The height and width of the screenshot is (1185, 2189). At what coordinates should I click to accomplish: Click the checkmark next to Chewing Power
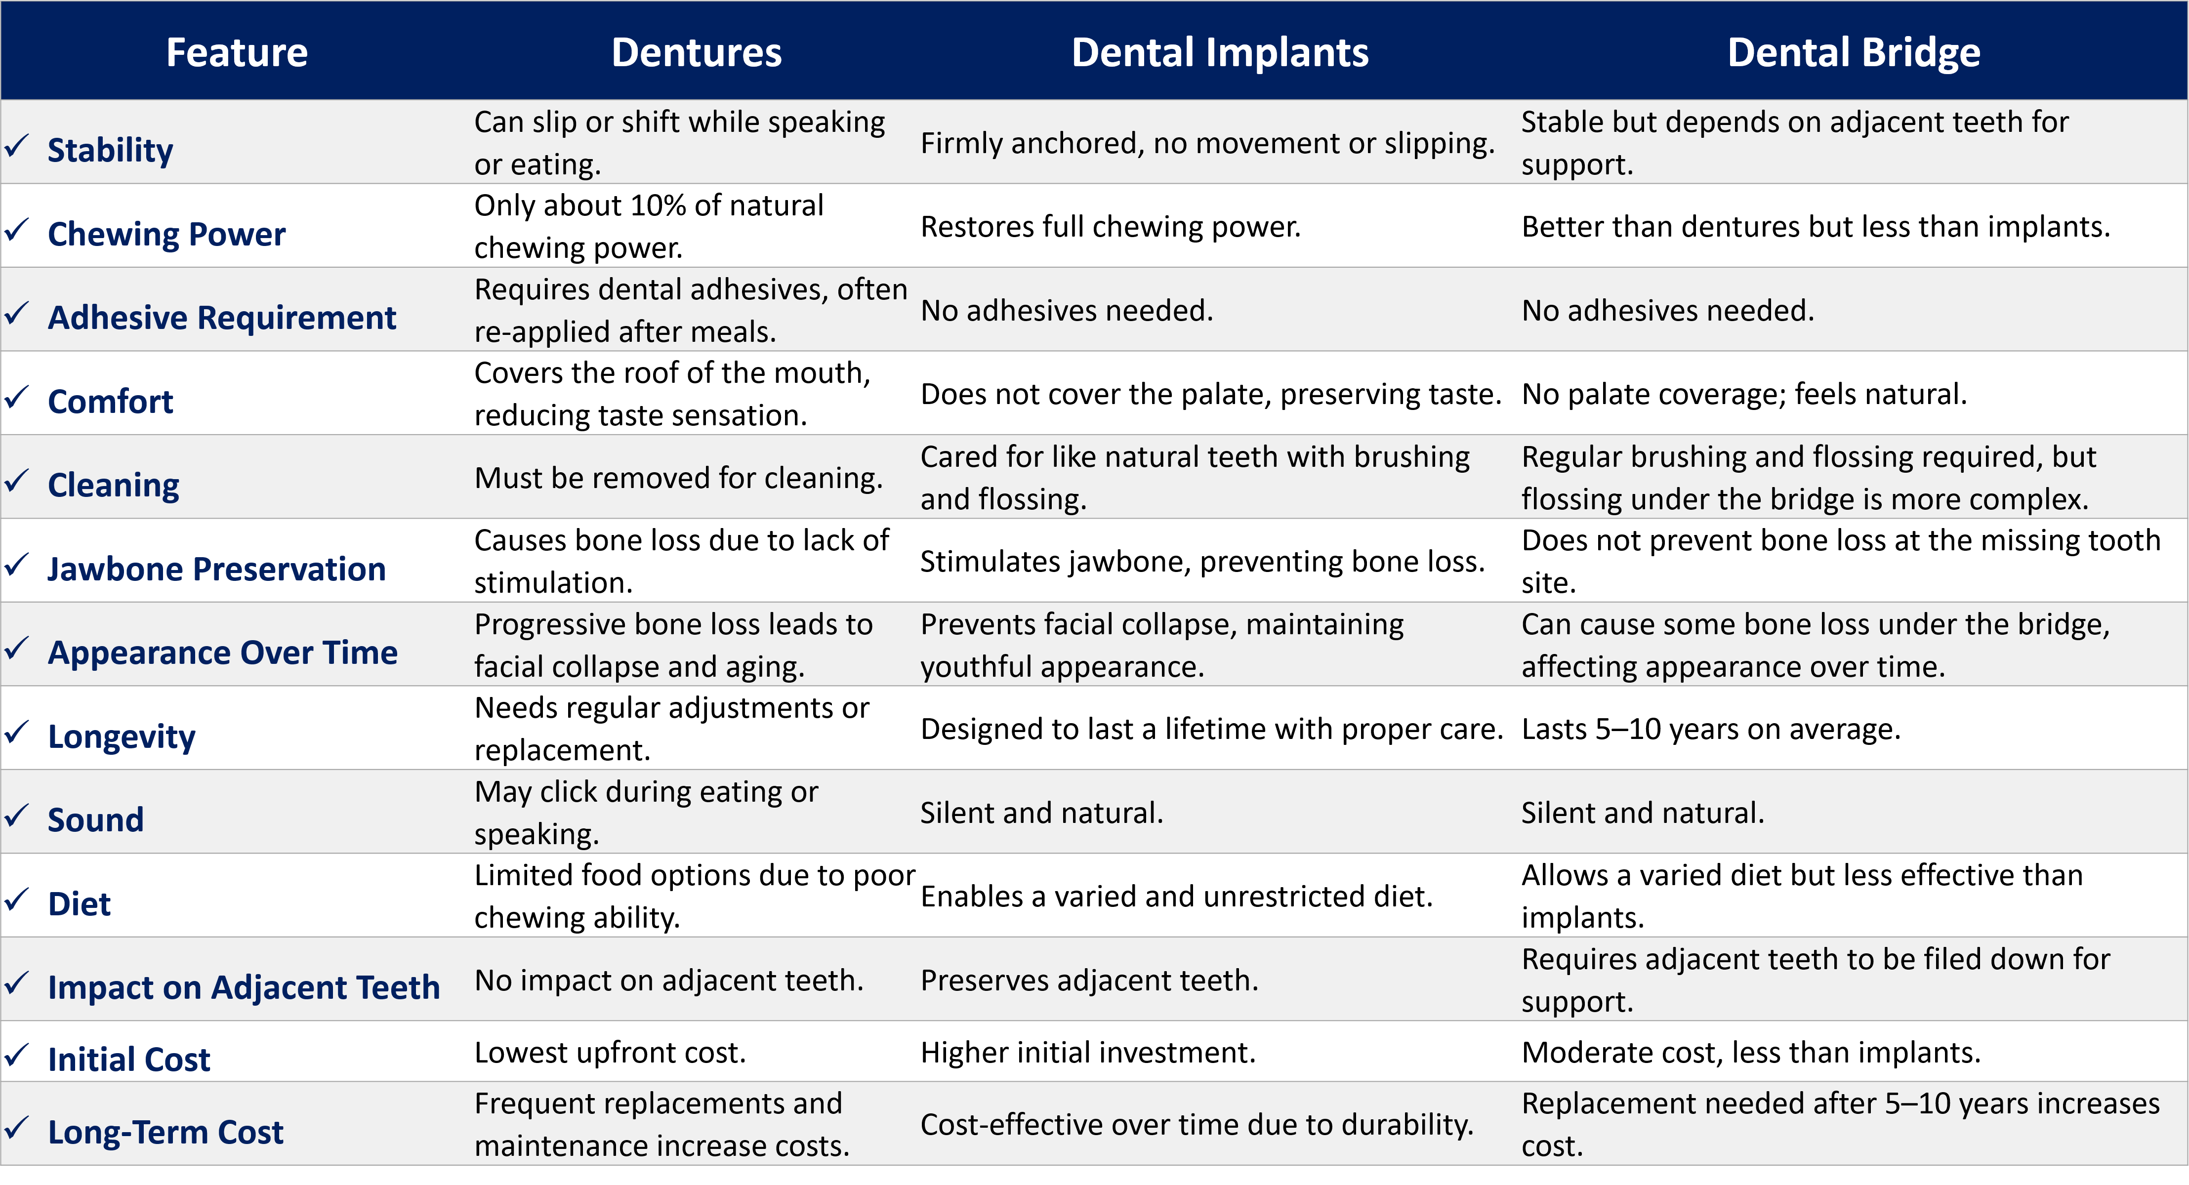tap(17, 230)
